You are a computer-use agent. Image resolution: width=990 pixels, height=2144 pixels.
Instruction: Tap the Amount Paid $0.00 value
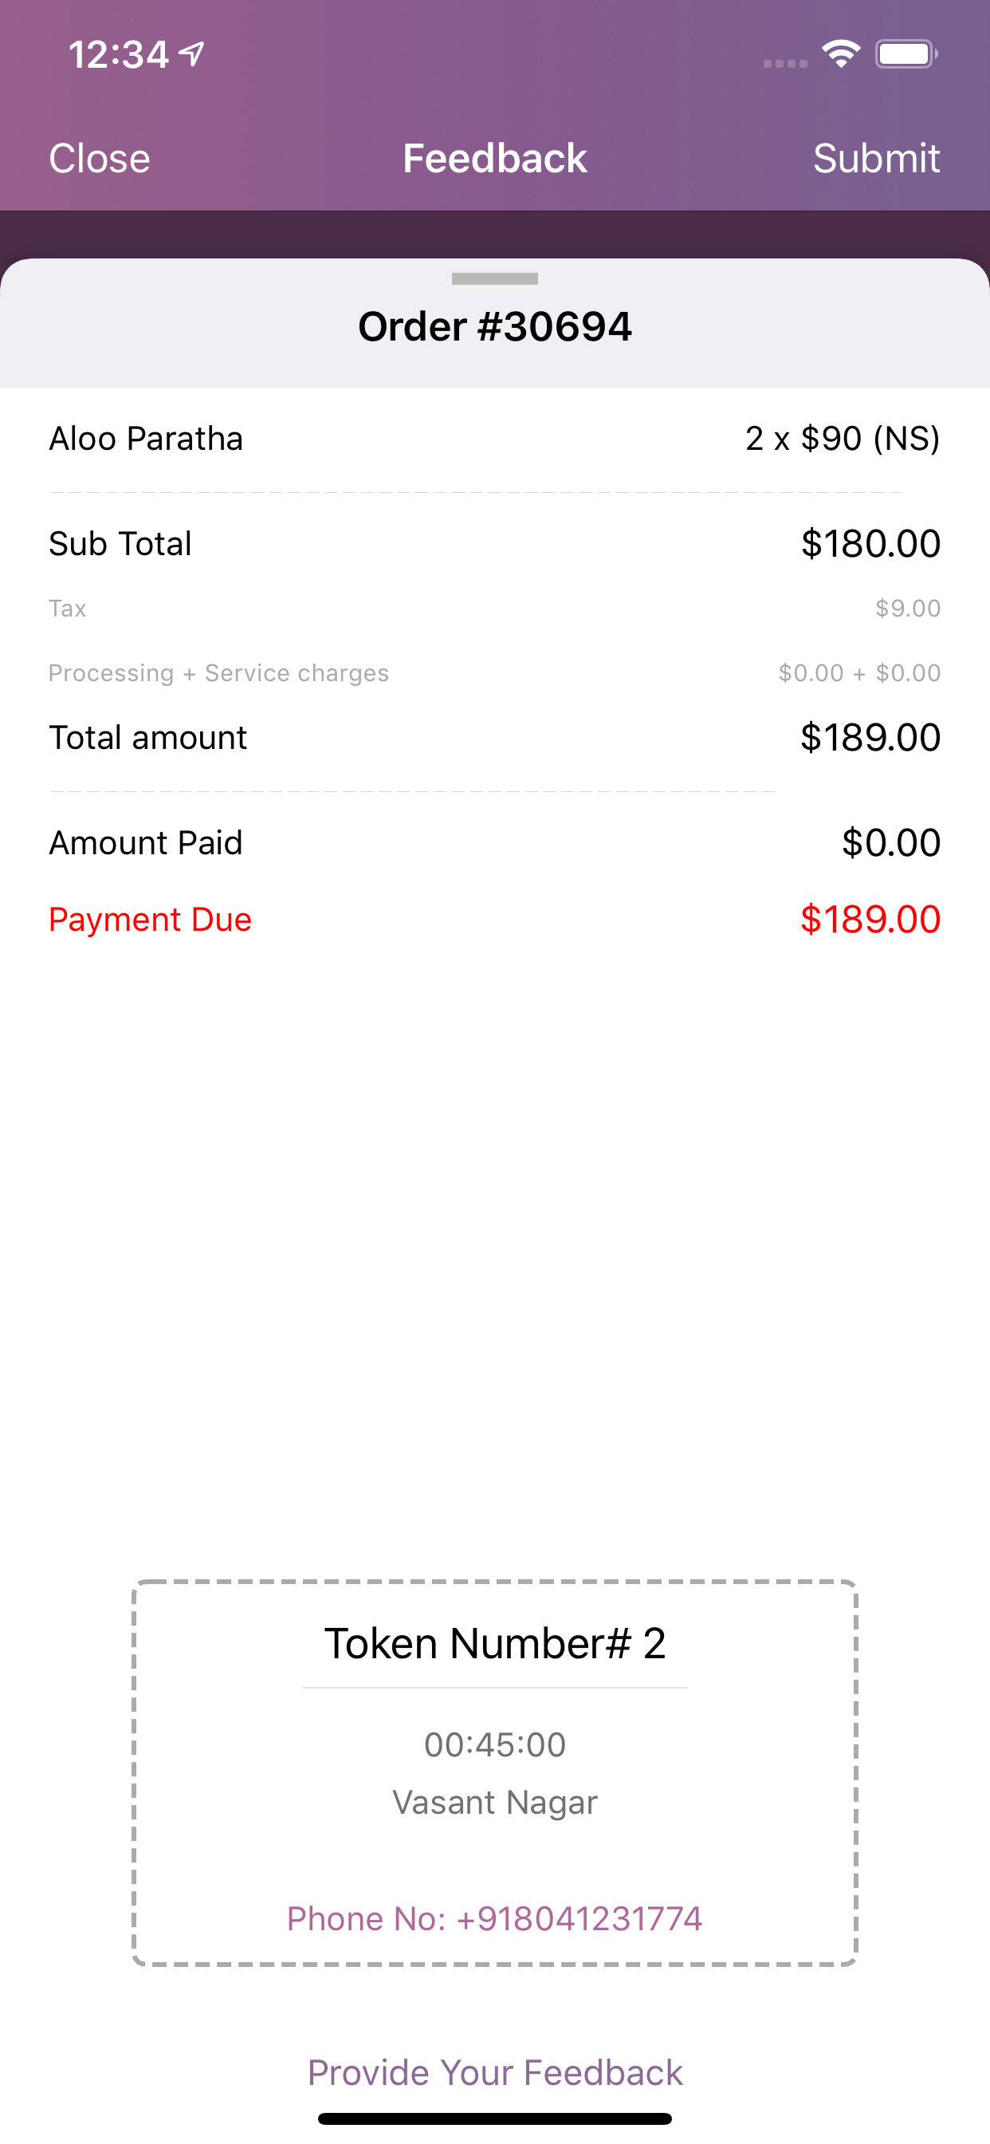click(x=891, y=842)
